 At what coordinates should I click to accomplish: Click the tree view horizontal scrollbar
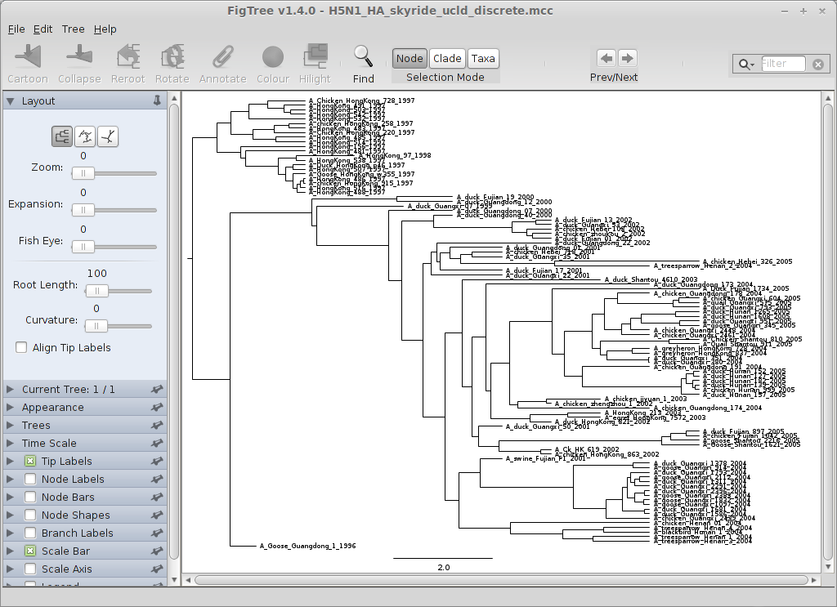(501, 580)
